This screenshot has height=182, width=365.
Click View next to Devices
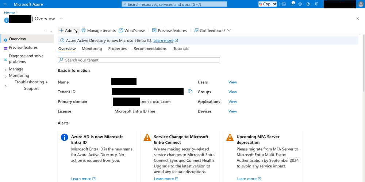point(233,111)
